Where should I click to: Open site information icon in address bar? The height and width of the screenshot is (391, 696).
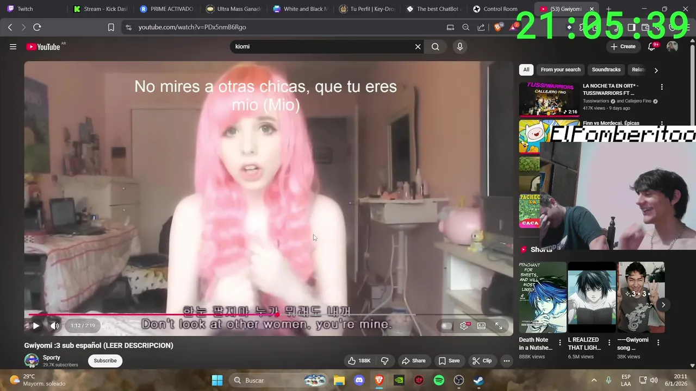click(x=128, y=27)
